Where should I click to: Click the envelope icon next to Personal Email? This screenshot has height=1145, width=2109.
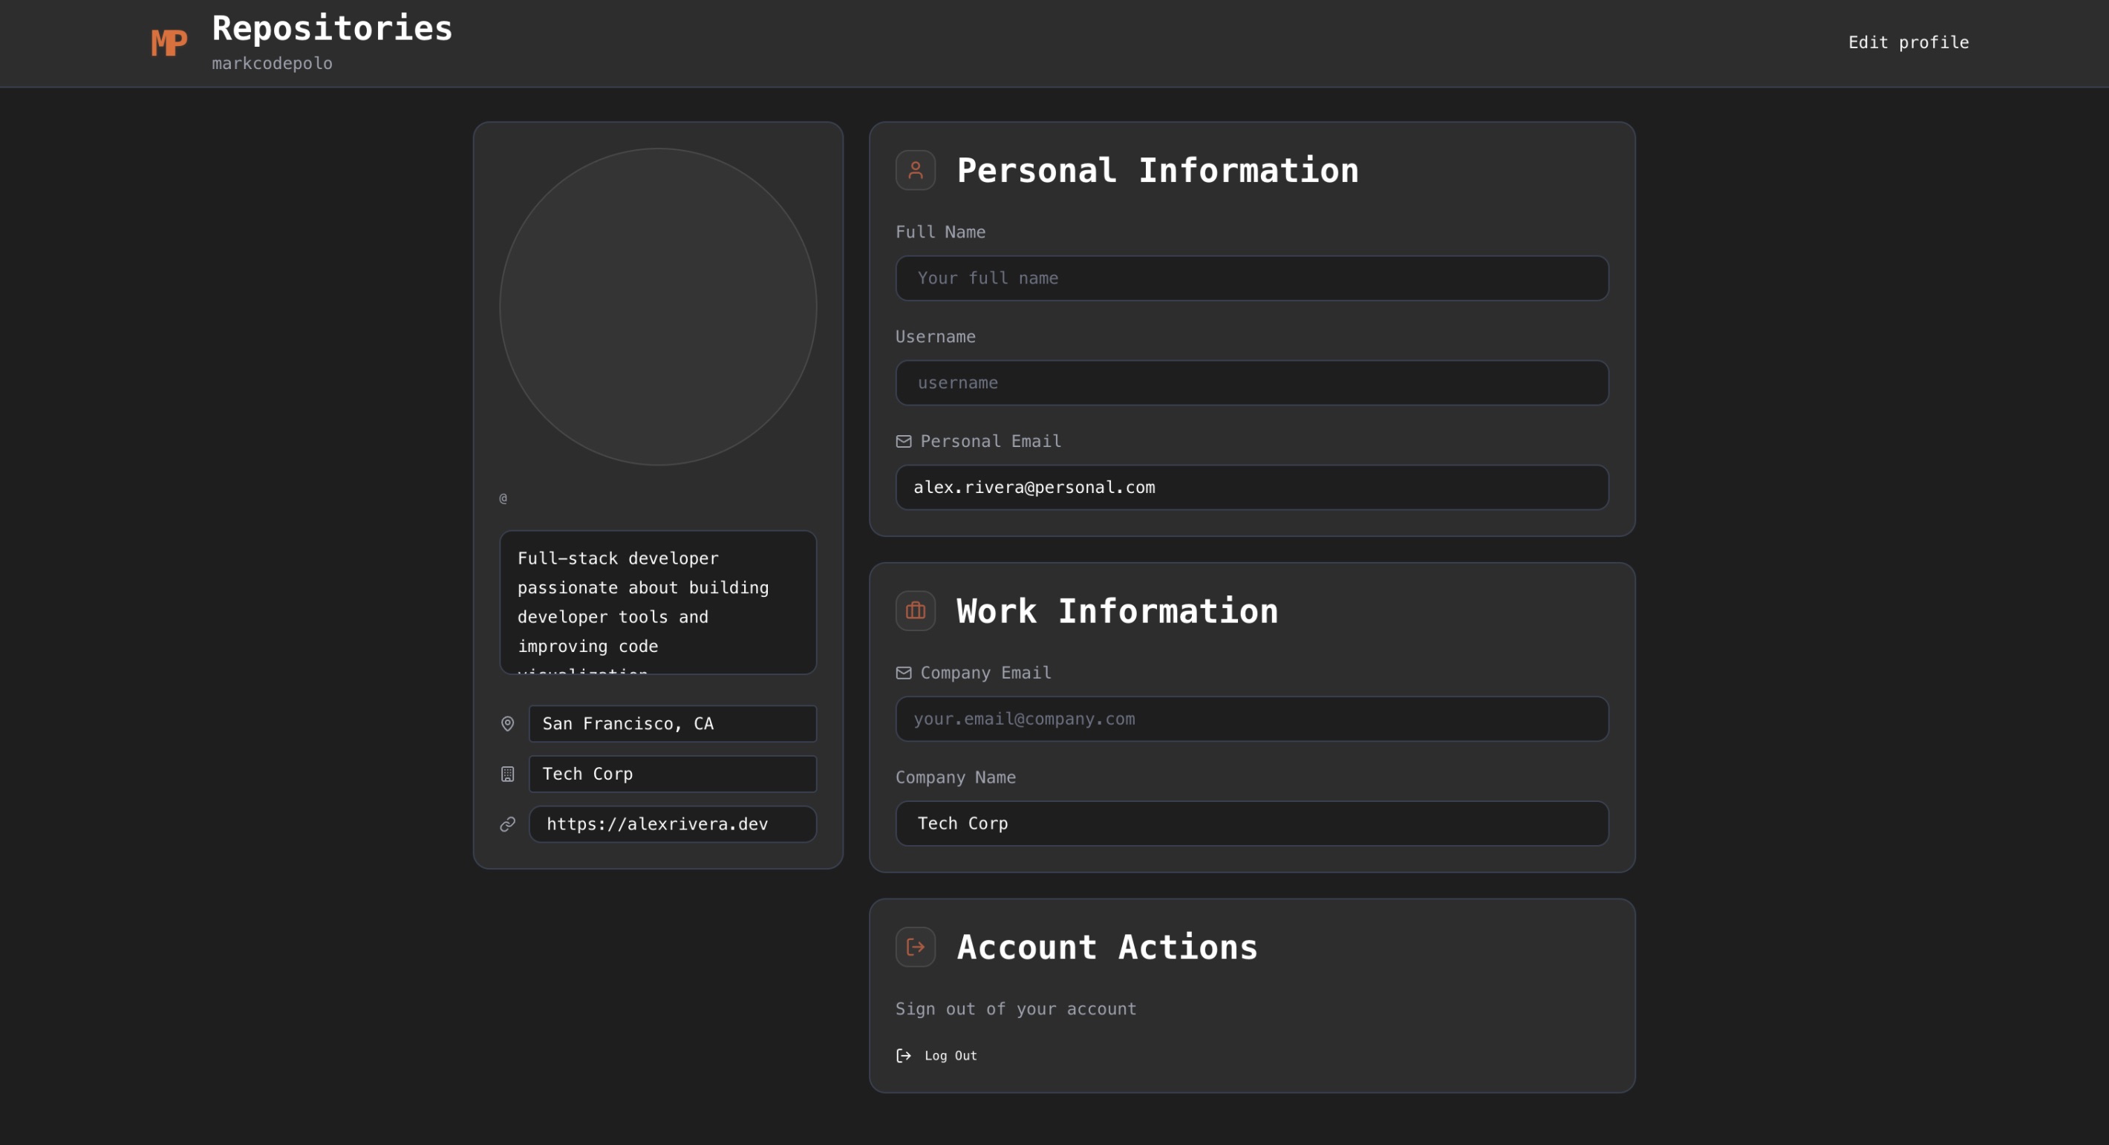(903, 441)
